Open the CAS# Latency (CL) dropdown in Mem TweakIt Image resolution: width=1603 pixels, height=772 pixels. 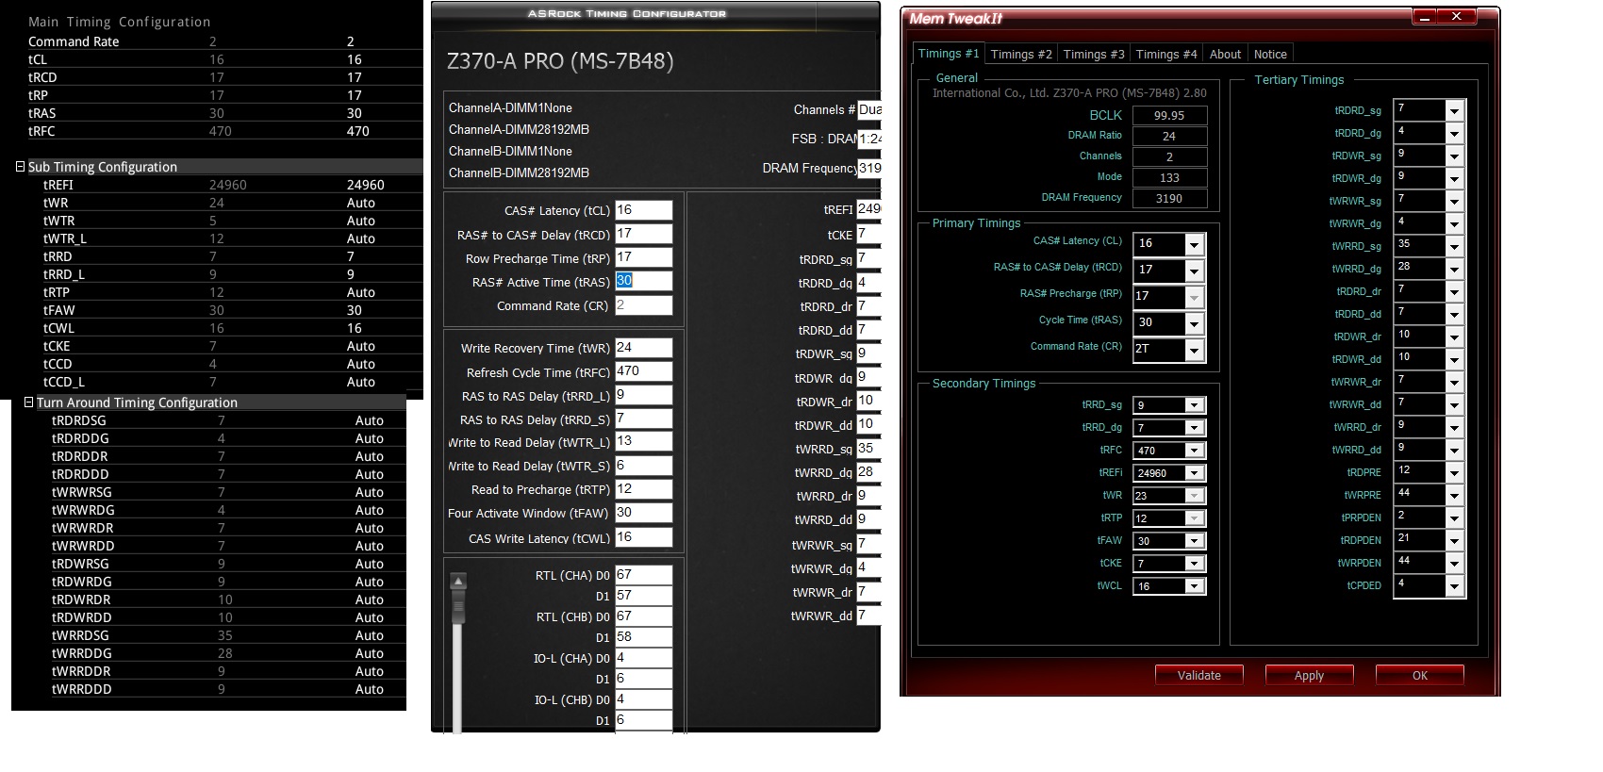coord(1194,244)
